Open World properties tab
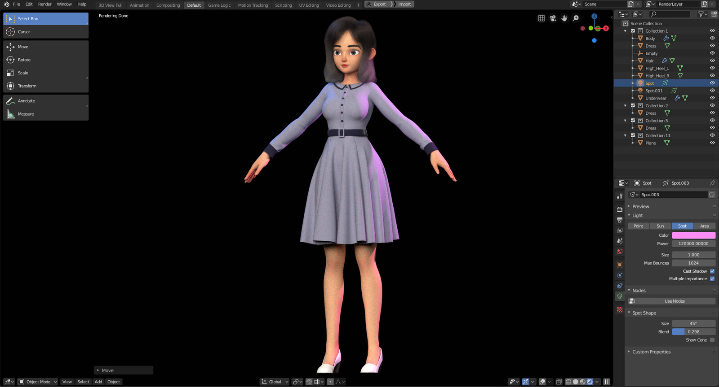This screenshot has height=387, width=719. click(x=620, y=252)
